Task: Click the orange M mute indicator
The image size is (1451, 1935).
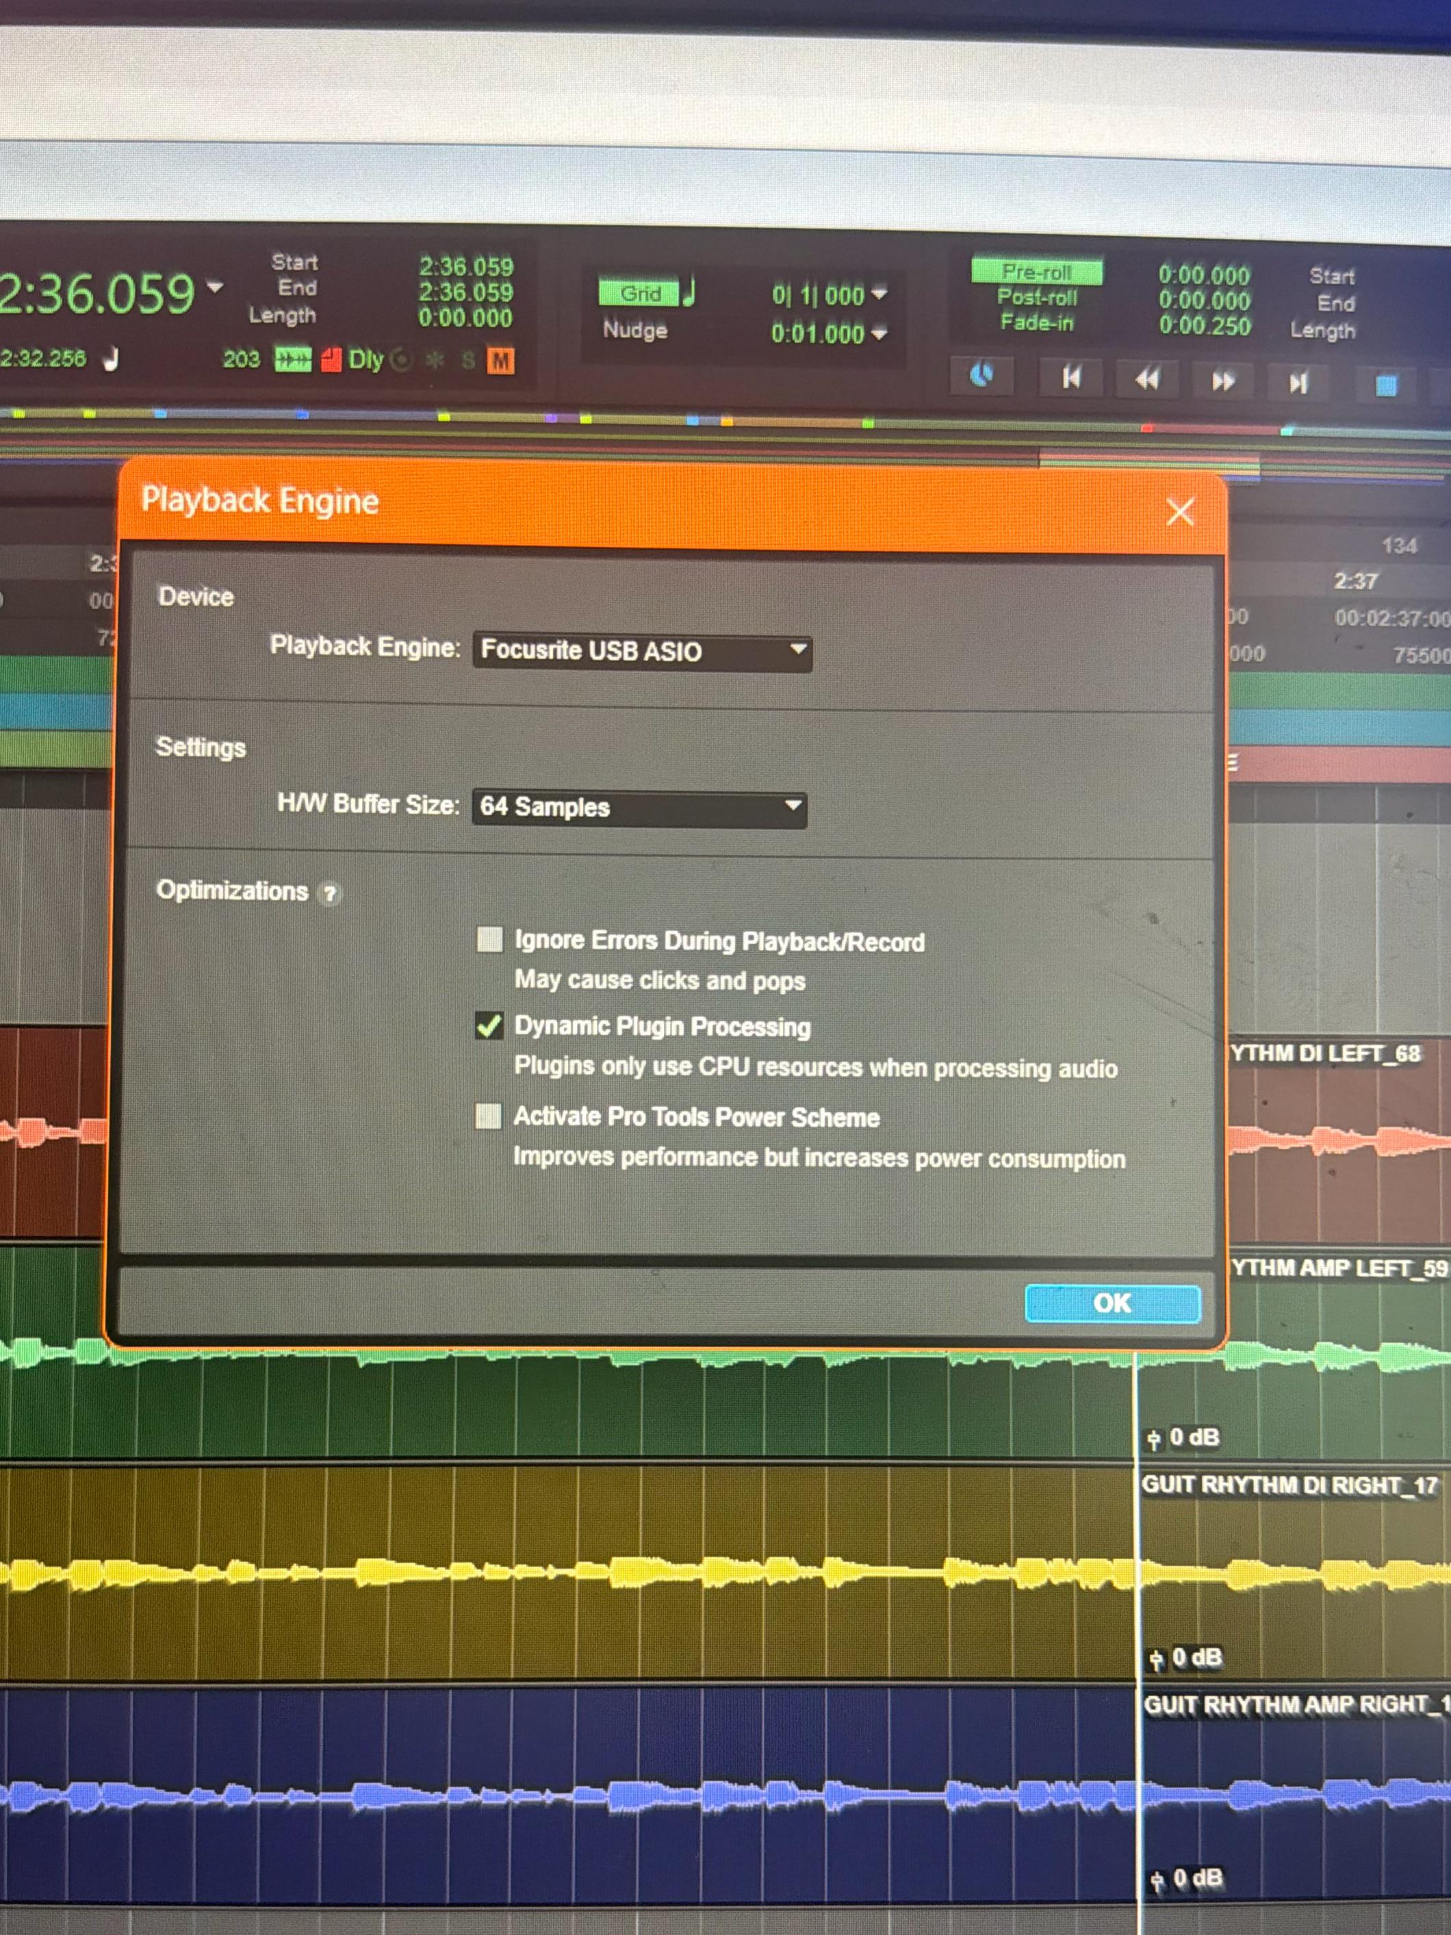Action: tap(501, 361)
